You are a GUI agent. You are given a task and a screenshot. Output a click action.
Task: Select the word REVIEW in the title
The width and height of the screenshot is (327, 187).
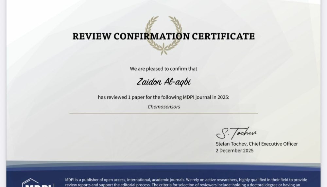(92, 36)
